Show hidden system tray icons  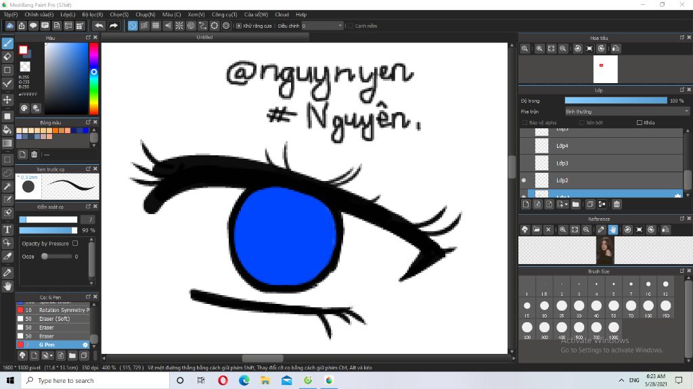tap(621, 380)
